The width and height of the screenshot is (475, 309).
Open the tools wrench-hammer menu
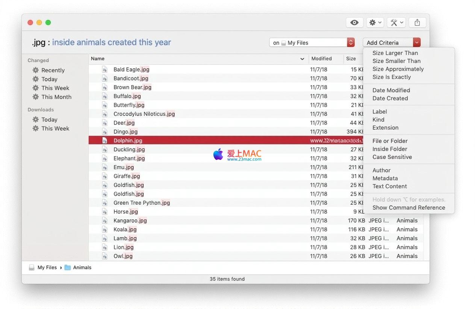click(x=396, y=22)
